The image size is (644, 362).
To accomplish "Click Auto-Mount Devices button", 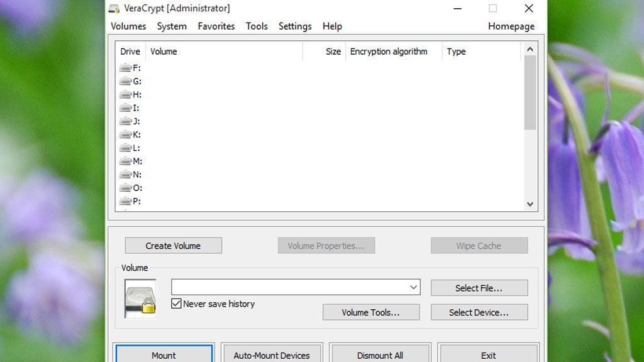I will 272,354.
